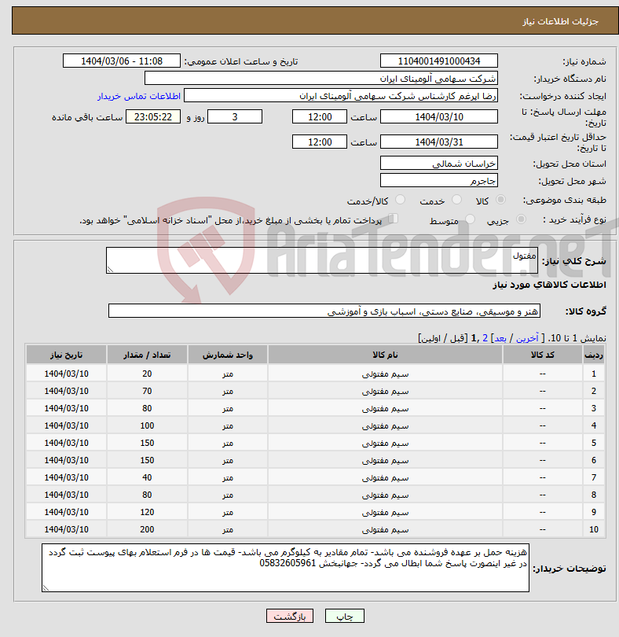Click quantity 70 in row 2
Viewport: 619px width, 637px height.
[147, 391]
